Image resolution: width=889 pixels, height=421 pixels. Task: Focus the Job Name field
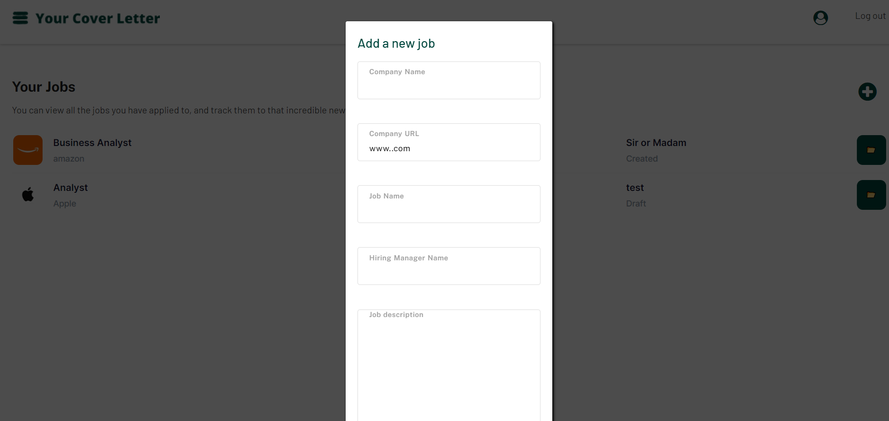pyautogui.click(x=449, y=204)
